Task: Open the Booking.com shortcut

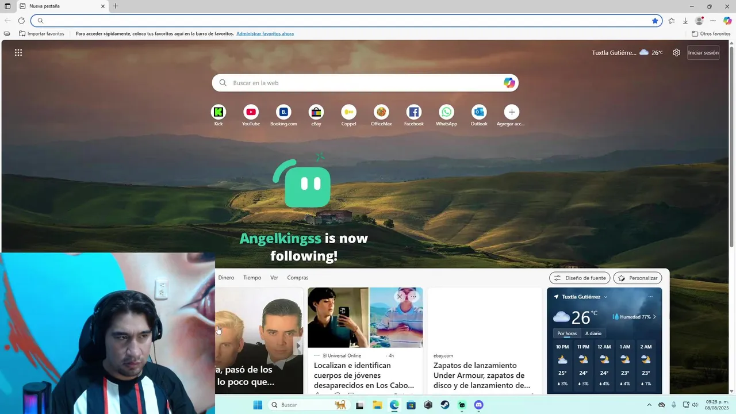Action: coord(283,112)
